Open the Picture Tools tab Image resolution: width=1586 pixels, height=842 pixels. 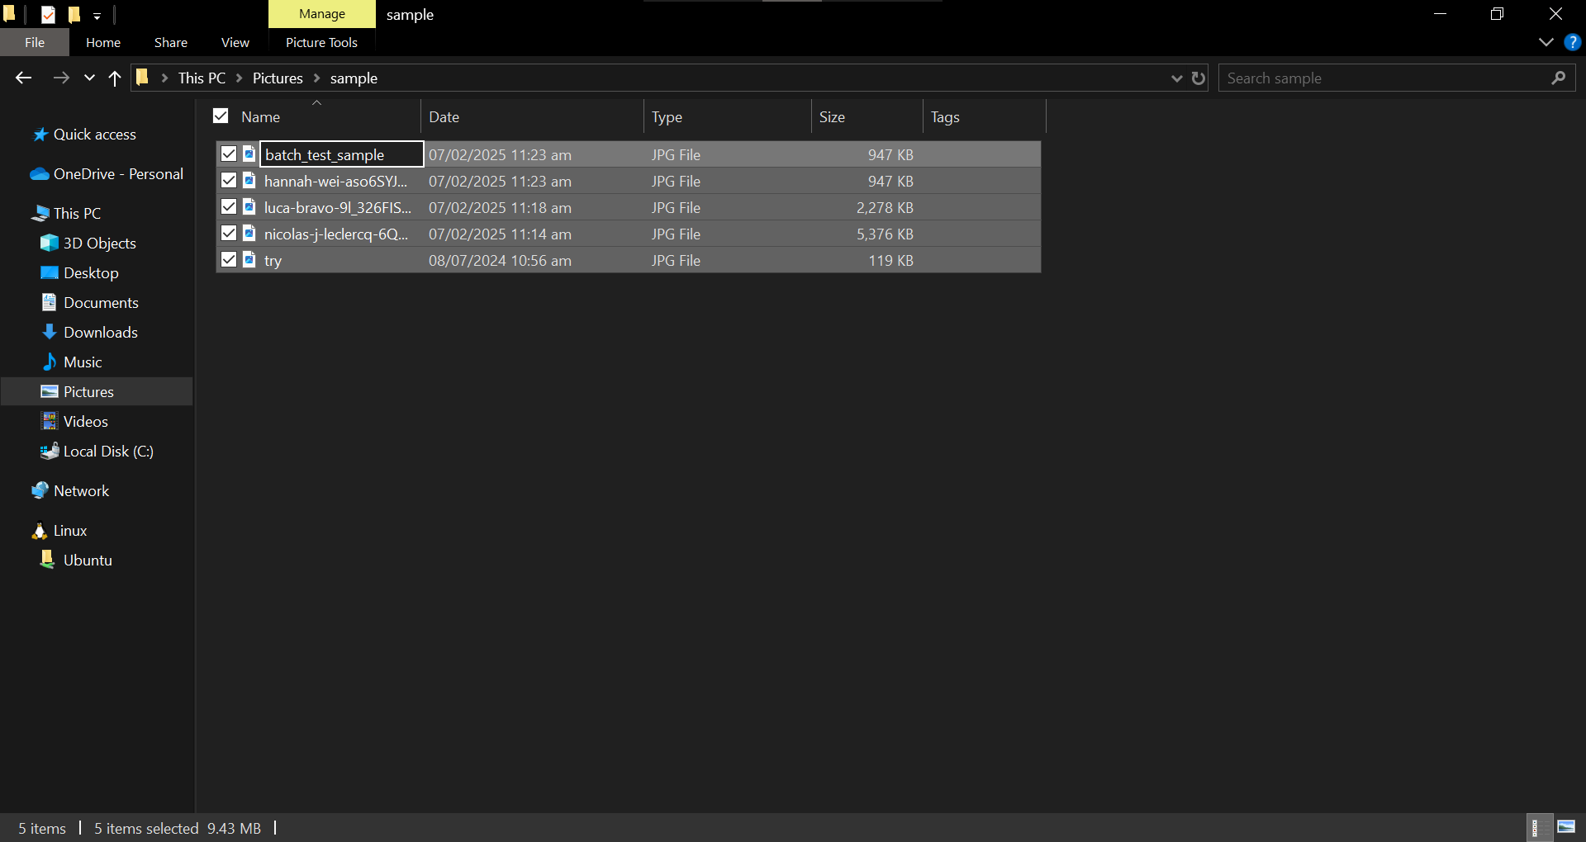[x=321, y=42]
